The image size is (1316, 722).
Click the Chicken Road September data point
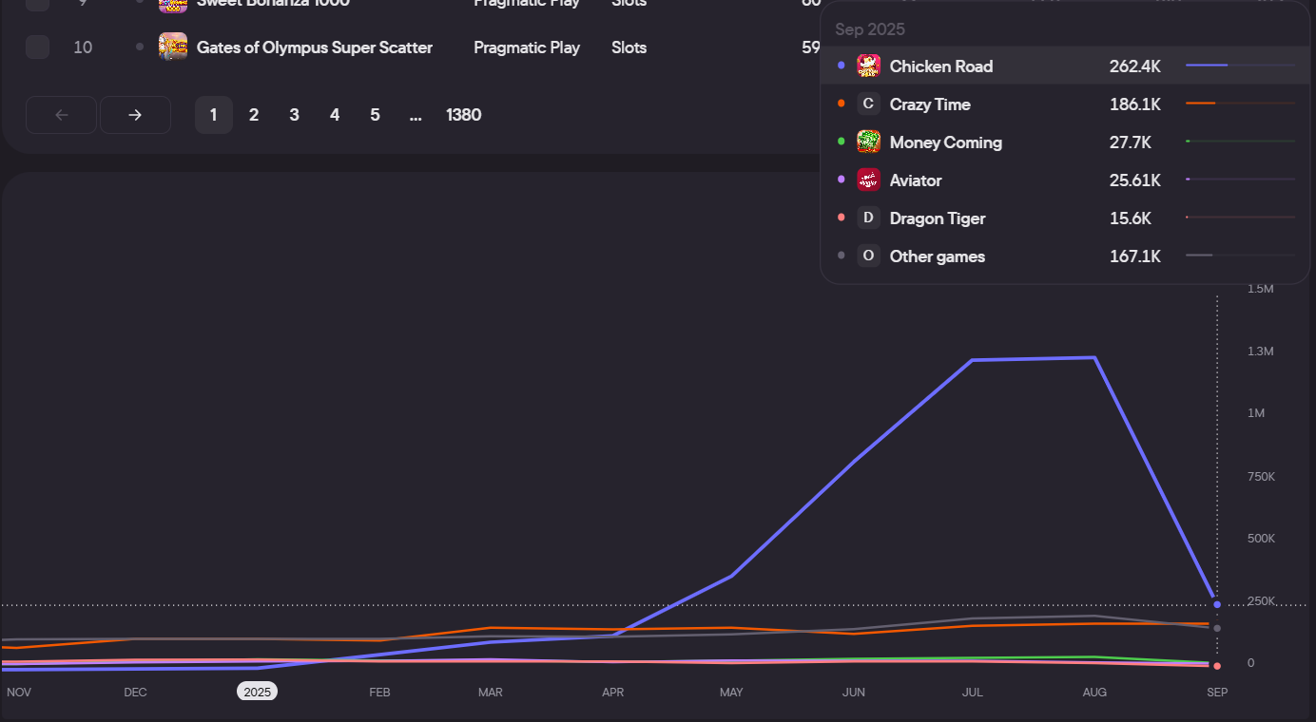tap(1217, 604)
